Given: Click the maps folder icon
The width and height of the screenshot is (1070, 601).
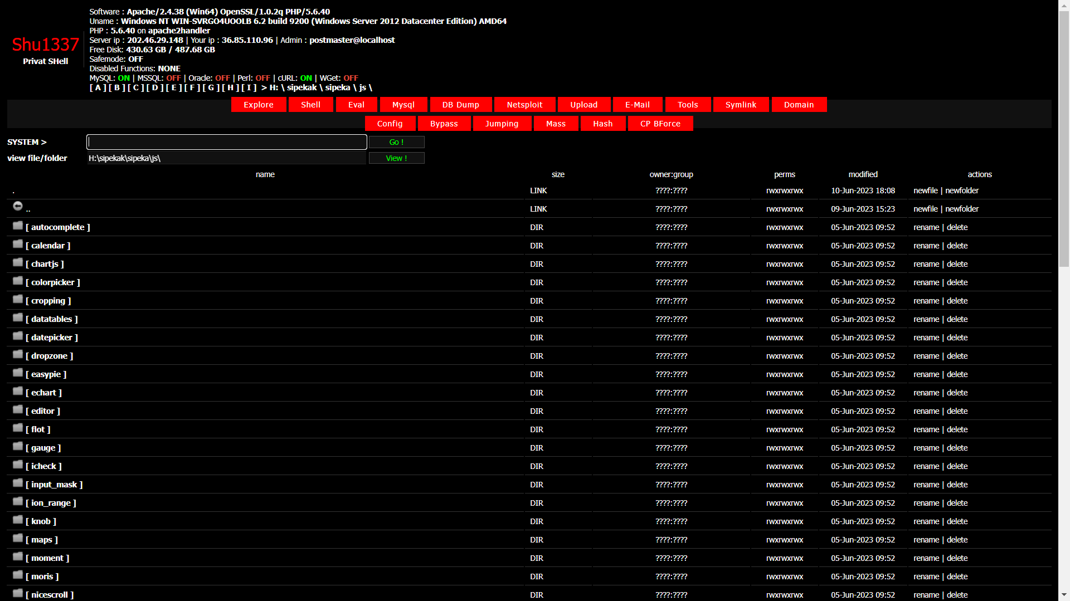Looking at the screenshot, I should tap(18, 538).
